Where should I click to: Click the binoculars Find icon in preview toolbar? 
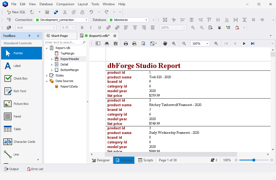107,43
